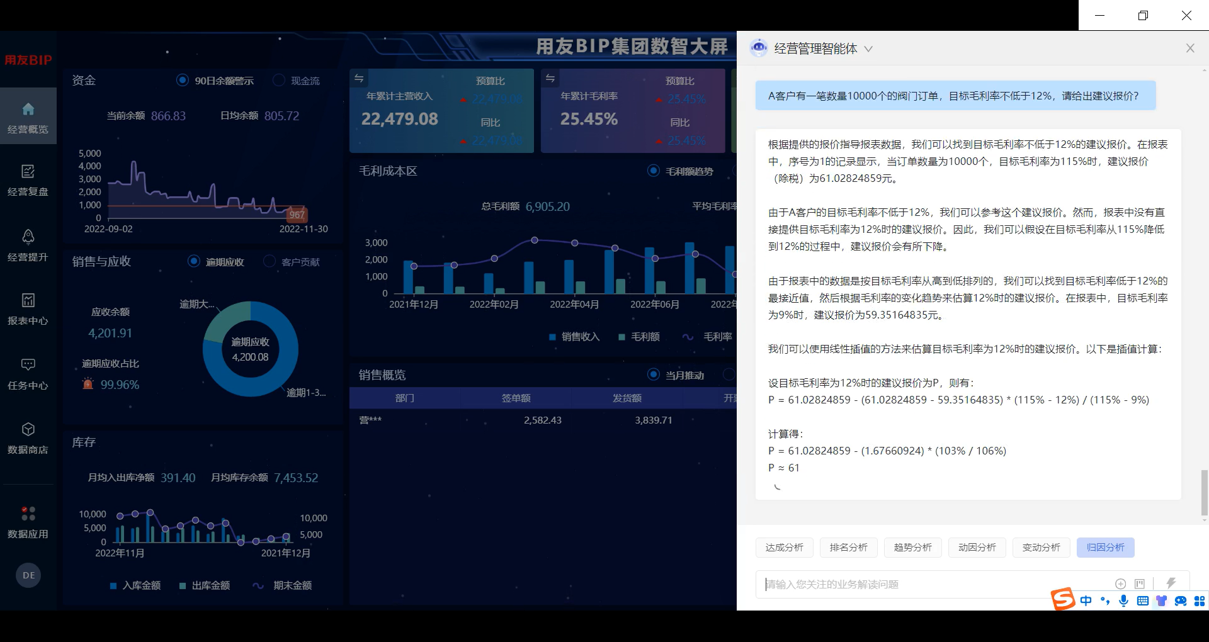Viewport: 1209px width, 642px height.
Task: Open the Sogou on-screen keyboard icon
Action: coord(1142,601)
